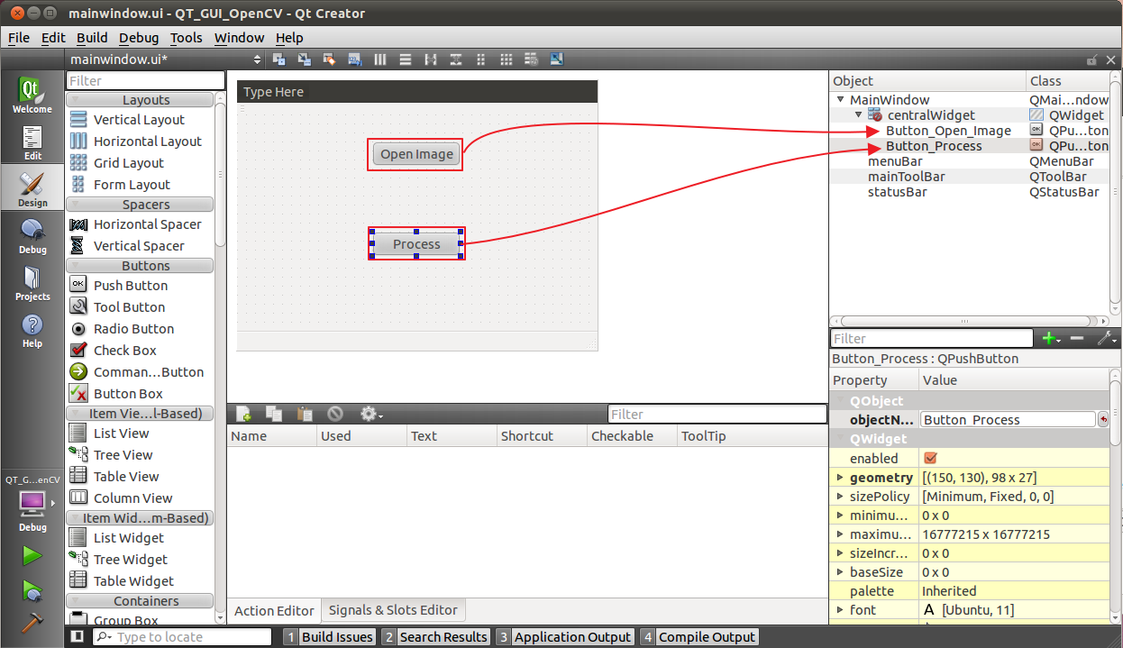
Task: Select menuBar in Object Inspector
Action: (x=895, y=161)
